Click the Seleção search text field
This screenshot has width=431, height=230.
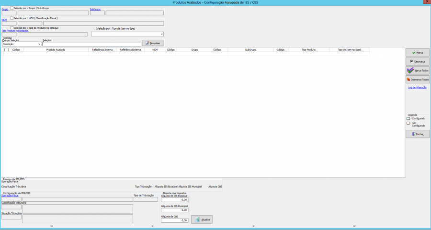point(91,44)
